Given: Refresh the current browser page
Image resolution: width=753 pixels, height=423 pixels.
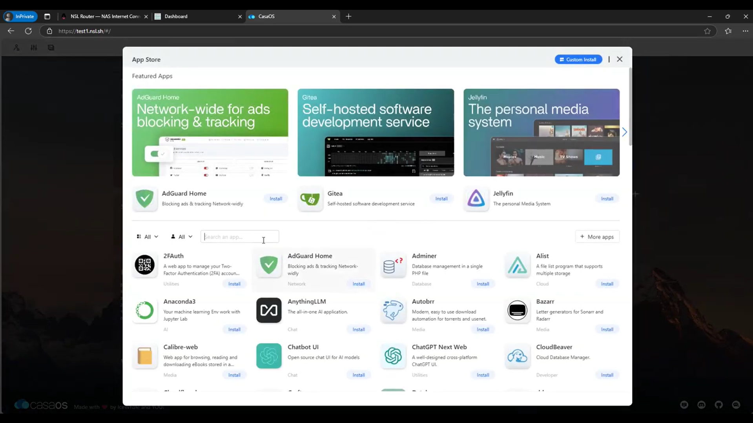Looking at the screenshot, I should pos(28,31).
